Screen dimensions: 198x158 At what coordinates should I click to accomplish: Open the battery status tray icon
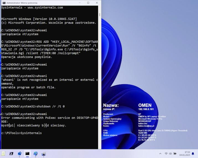[x=175, y=154]
